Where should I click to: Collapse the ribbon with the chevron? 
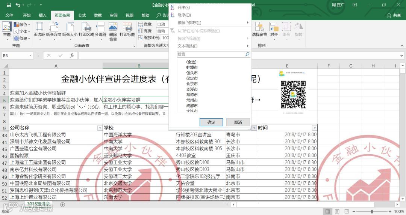click(402, 46)
